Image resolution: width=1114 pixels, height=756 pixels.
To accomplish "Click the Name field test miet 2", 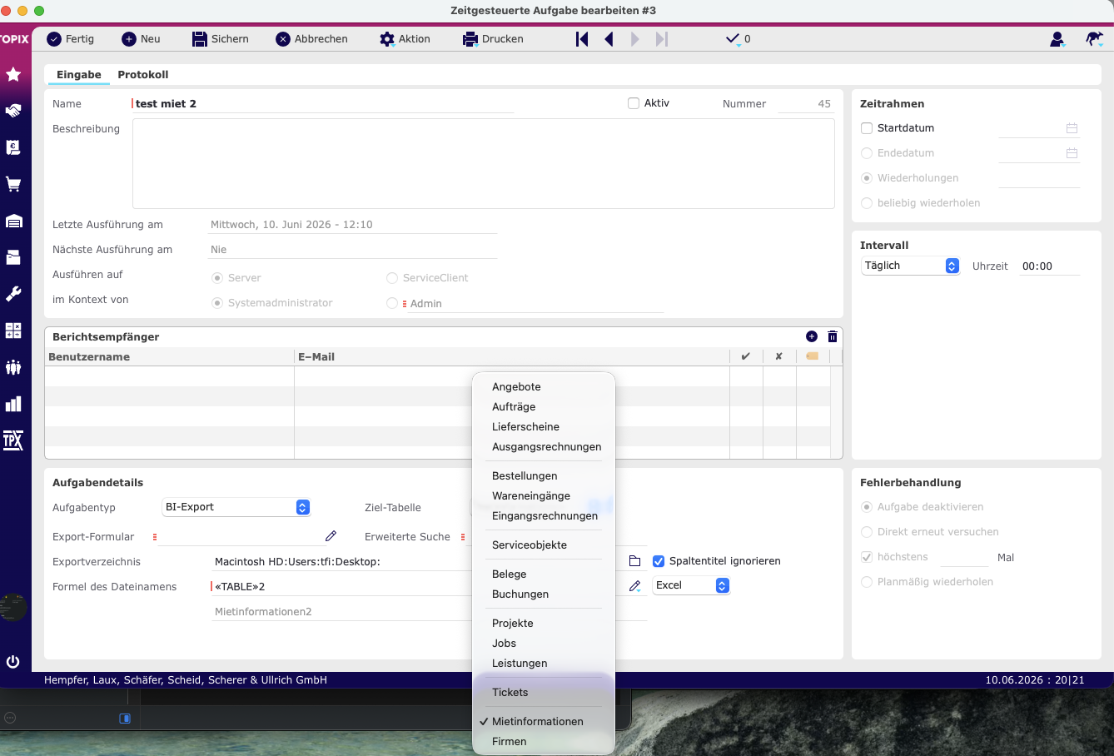I will click(x=323, y=103).
